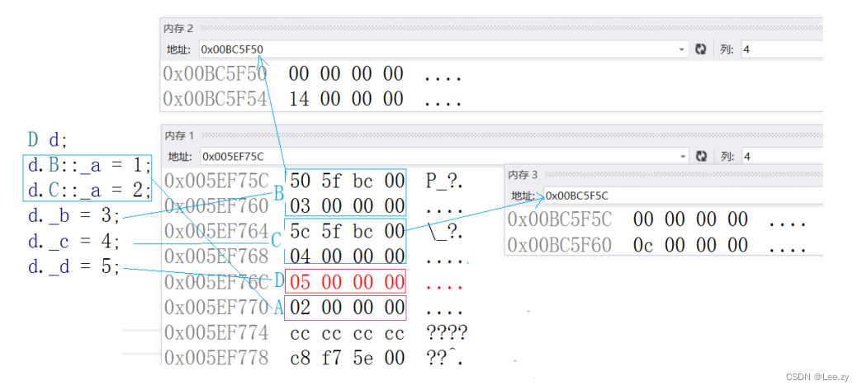This screenshot has height=390, width=862.
Task: Click red bytes 05 00 00 00
Action: [348, 282]
